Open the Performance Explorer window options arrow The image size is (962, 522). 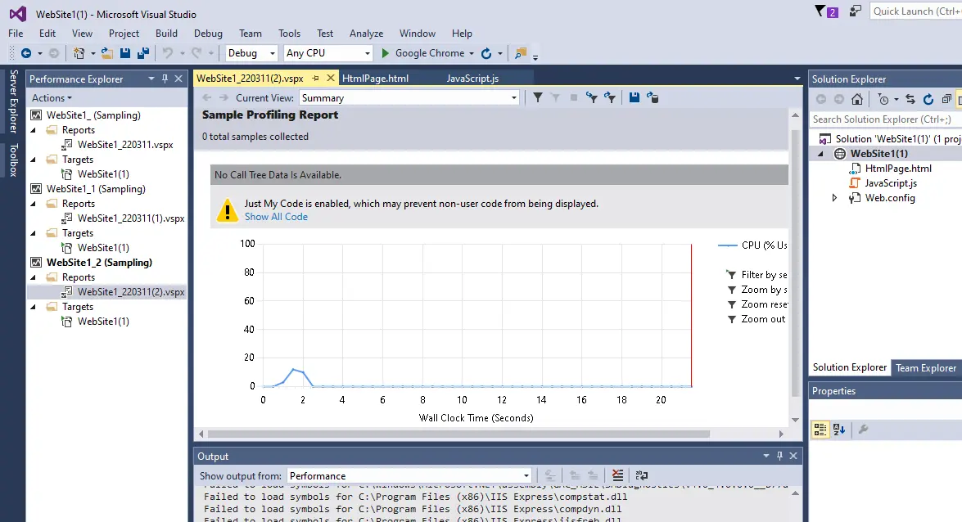151,79
